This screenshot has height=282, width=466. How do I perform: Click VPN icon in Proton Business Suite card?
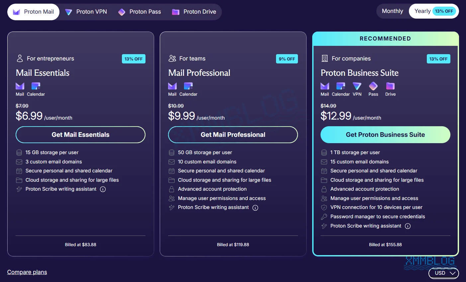click(x=357, y=86)
